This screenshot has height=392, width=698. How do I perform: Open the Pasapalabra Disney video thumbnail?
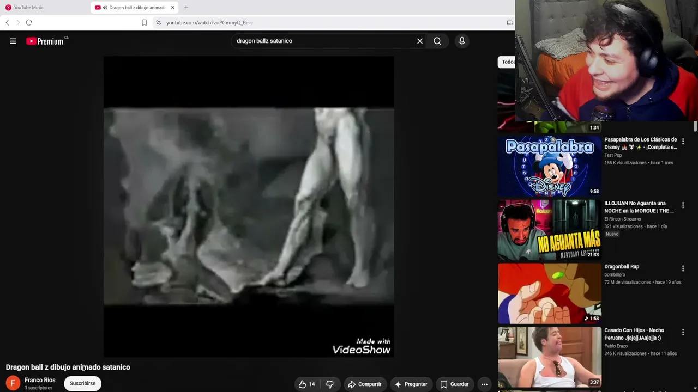(x=550, y=166)
